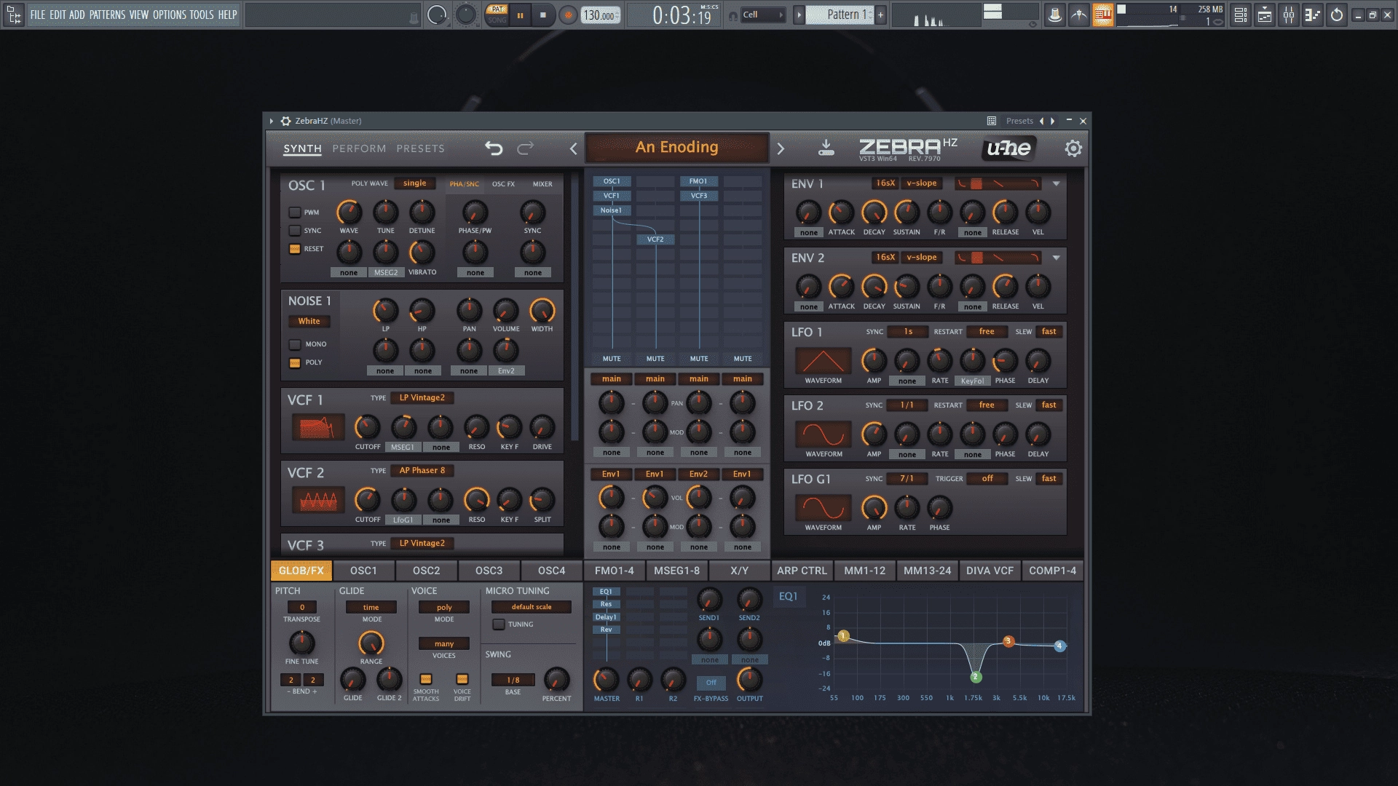Screen dimensions: 1398x786
Task: Click LFO 1 triangle waveform display
Action: click(824, 361)
